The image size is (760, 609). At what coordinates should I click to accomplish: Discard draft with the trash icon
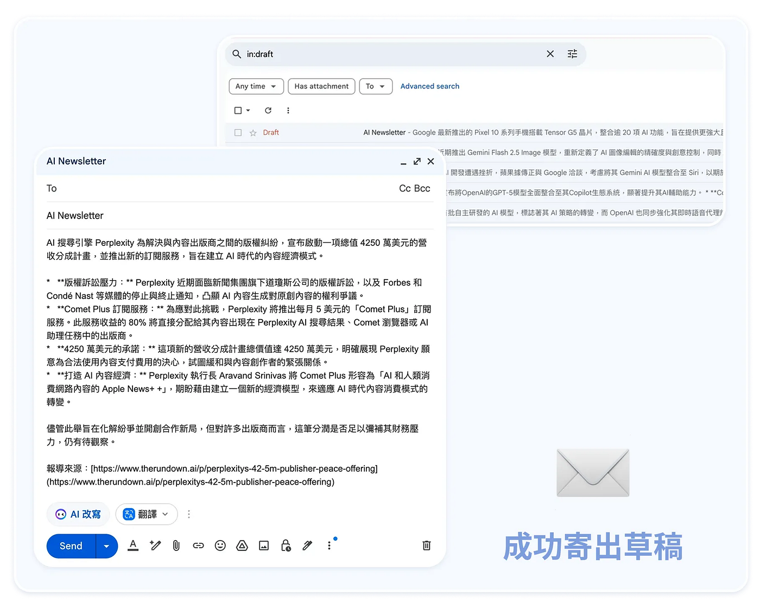(427, 545)
